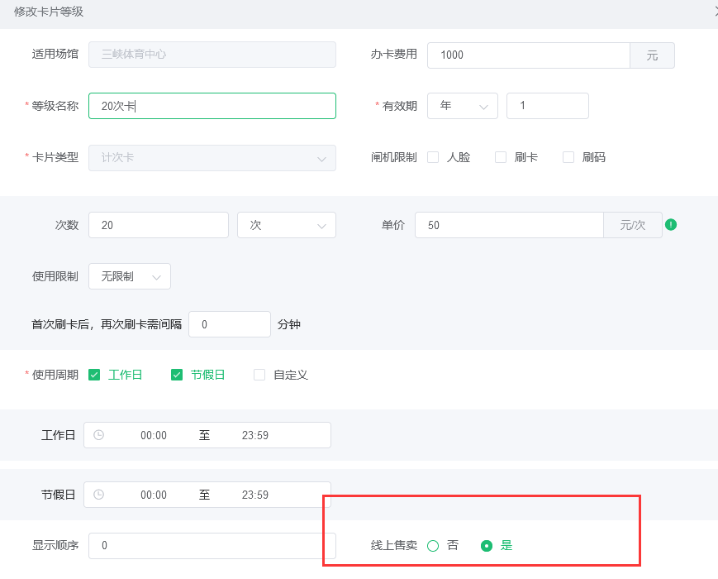Click the 显示顺序 input field
This screenshot has height=579, width=718.
[x=212, y=545]
